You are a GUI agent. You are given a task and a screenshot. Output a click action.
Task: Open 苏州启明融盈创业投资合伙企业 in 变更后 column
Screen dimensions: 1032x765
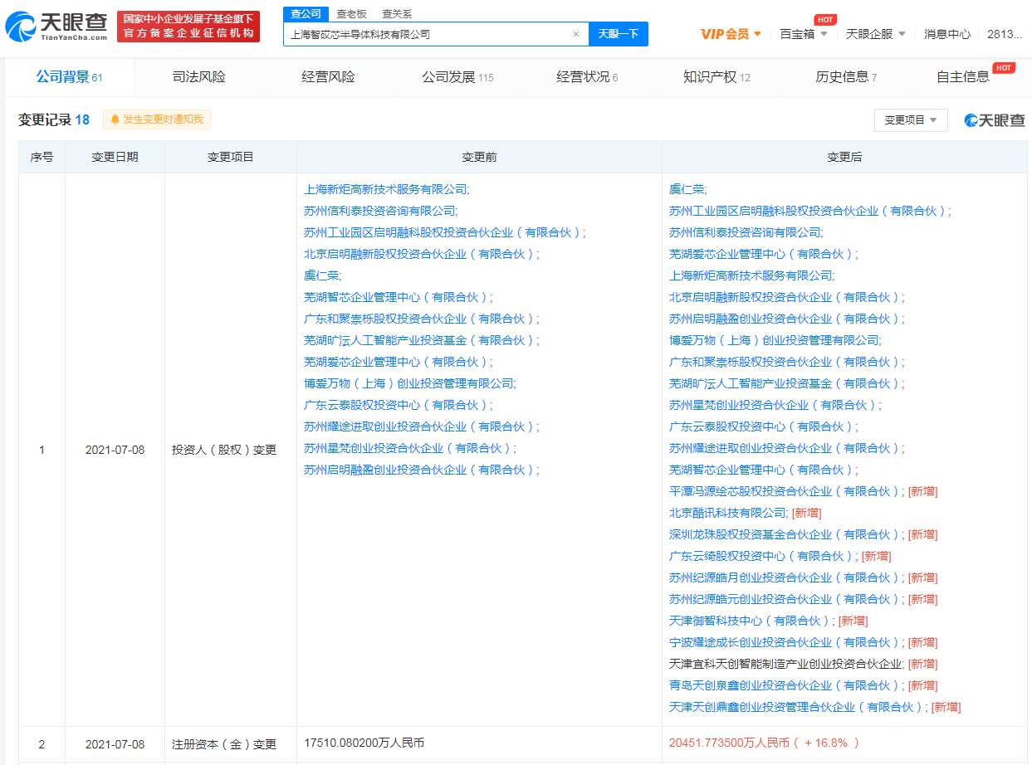[x=786, y=319]
